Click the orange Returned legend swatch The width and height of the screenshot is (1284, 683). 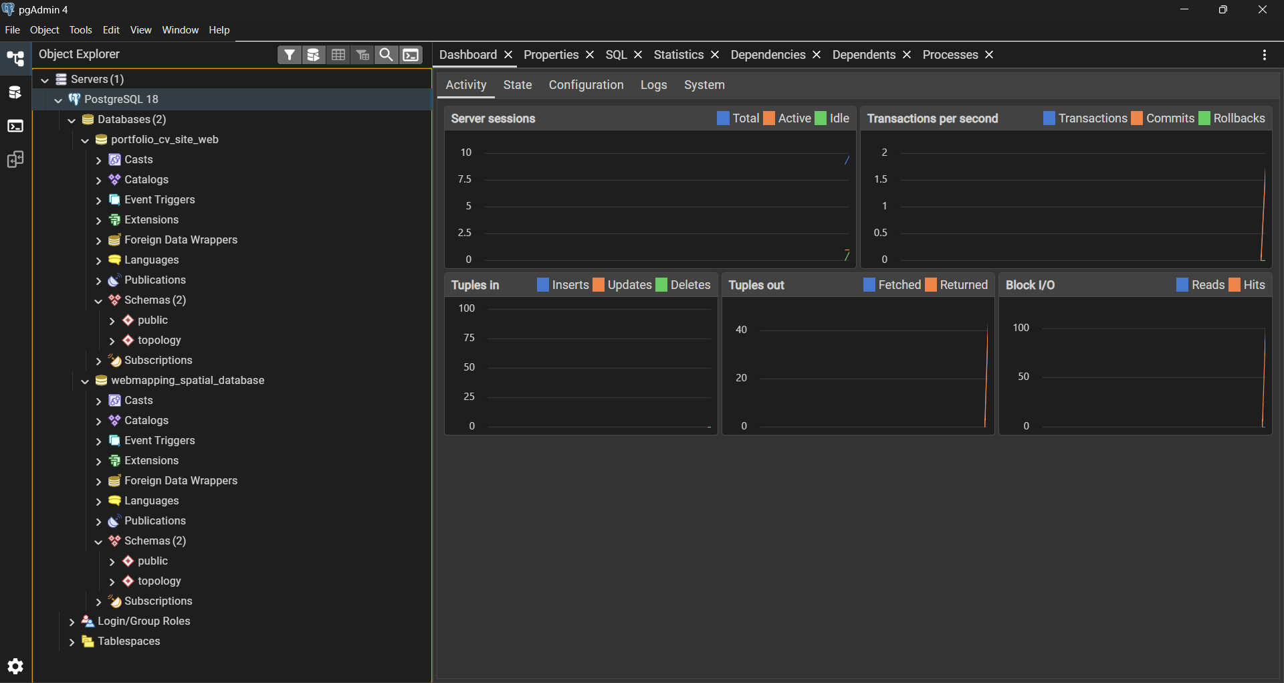(931, 285)
